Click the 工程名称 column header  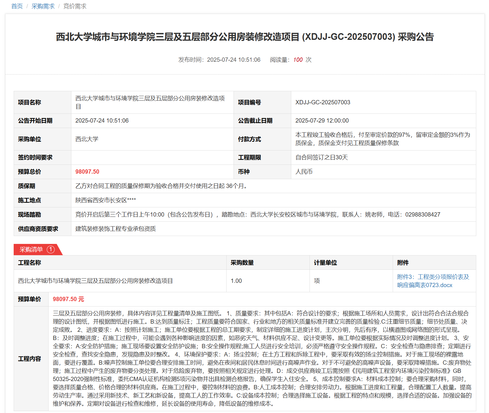click(29, 262)
